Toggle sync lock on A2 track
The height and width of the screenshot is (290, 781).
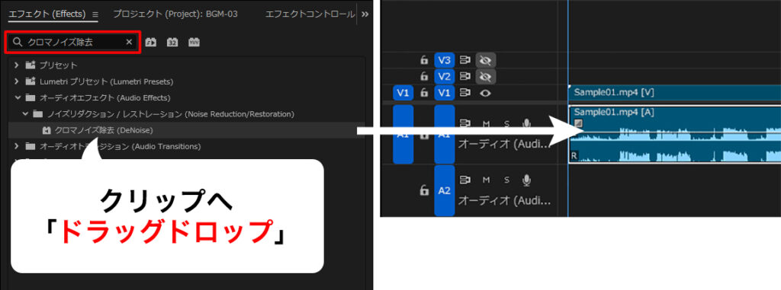[465, 180]
